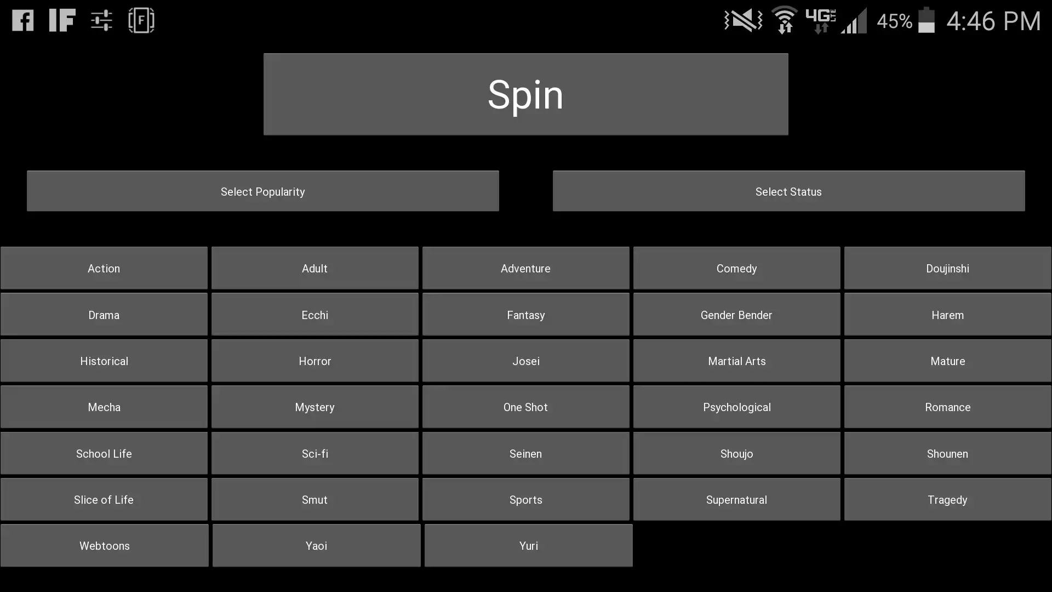
Task: Select the Action genre button
Action: pos(104,268)
